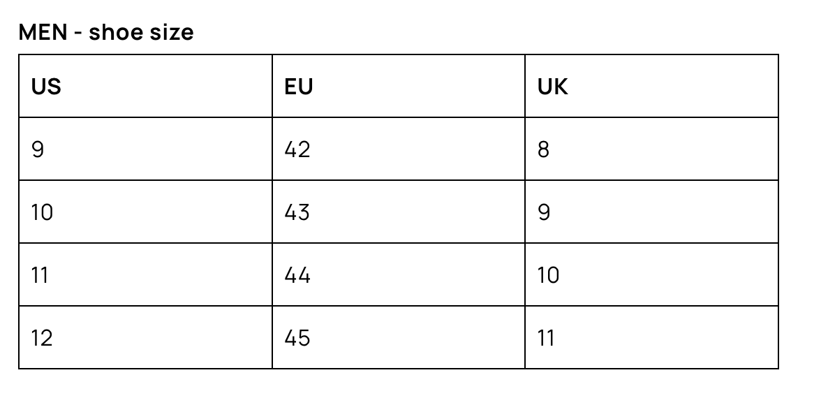Viewport: 828px width, 412px height.
Task: Click the dash in the table title
Action: point(78,33)
